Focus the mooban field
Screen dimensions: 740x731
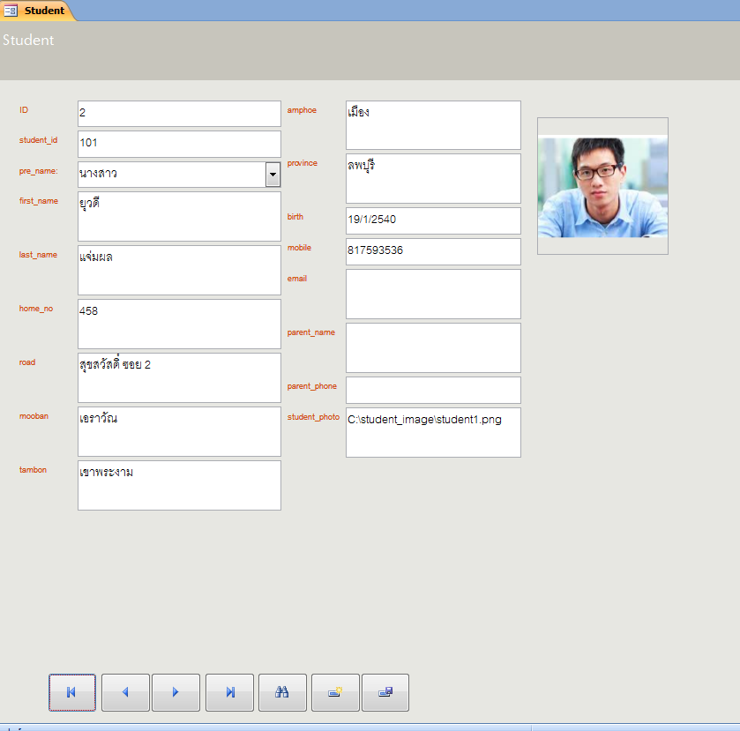[179, 432]
